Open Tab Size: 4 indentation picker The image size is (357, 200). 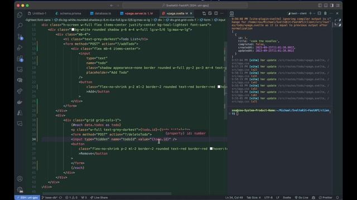click(253, 198)
